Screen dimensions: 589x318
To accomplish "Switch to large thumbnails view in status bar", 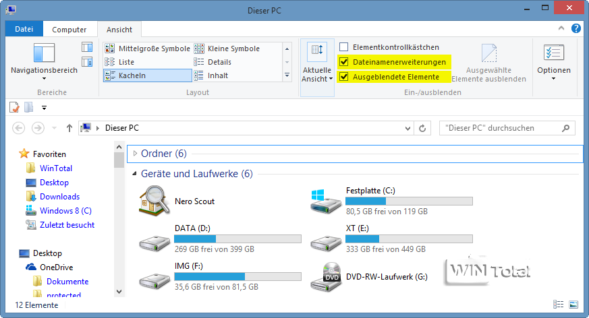I will coord(573,305).
